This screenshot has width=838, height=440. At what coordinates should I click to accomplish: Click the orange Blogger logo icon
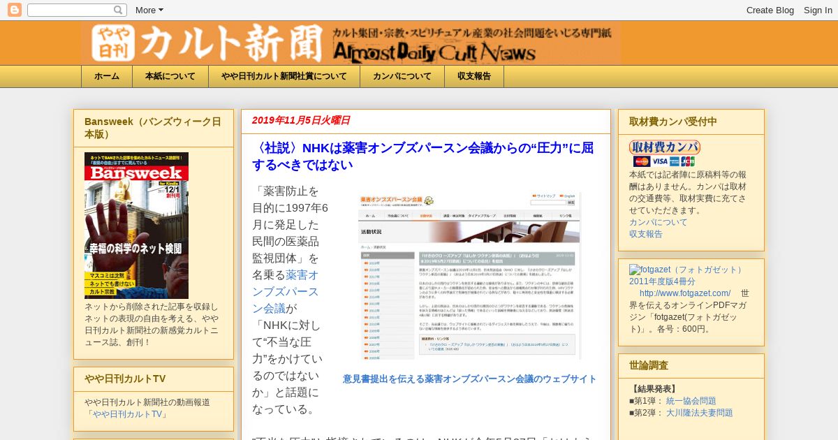click(x=14, y=10)
